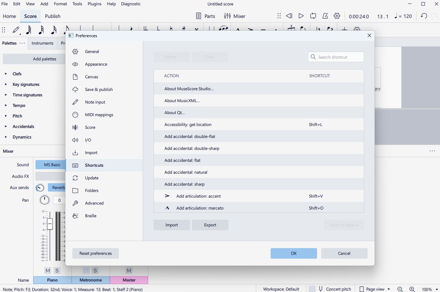Image resolution: width=440 pixels, height=292 pixels.
Task: Open Score preferences section
Action: (x=104, y=127)
